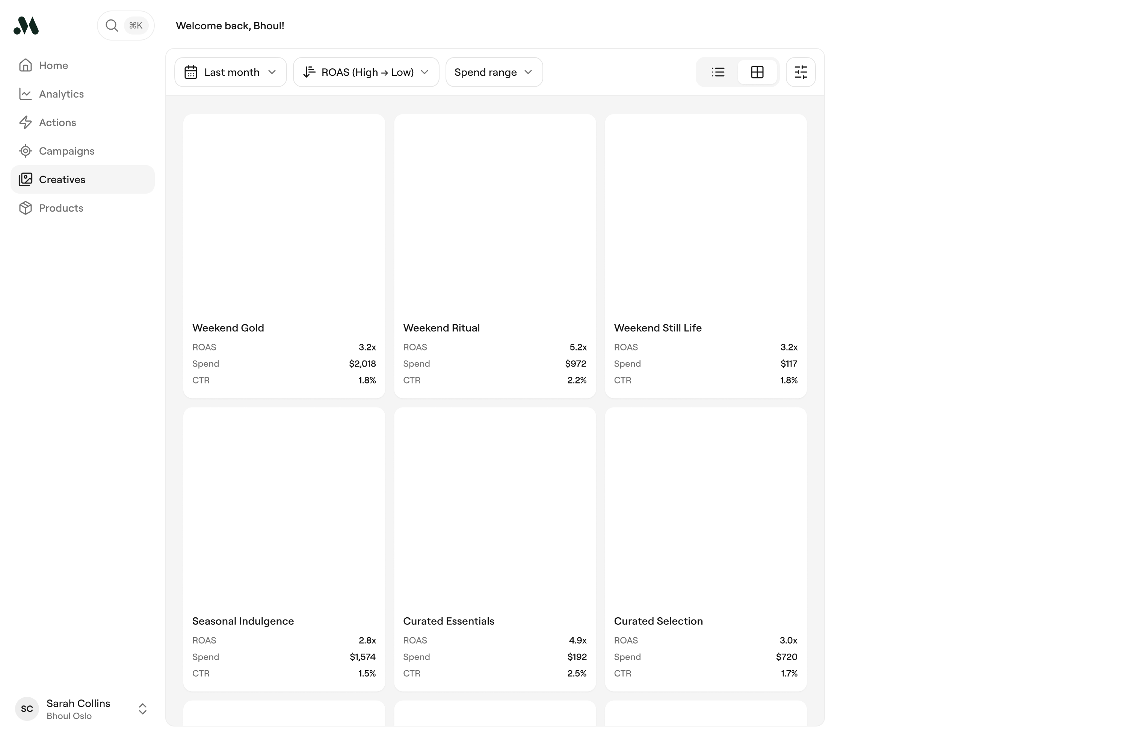This screenshot has height=737, width=1136.
Task: Click the calendar icon in the date filter
Action: coord(191,72)
